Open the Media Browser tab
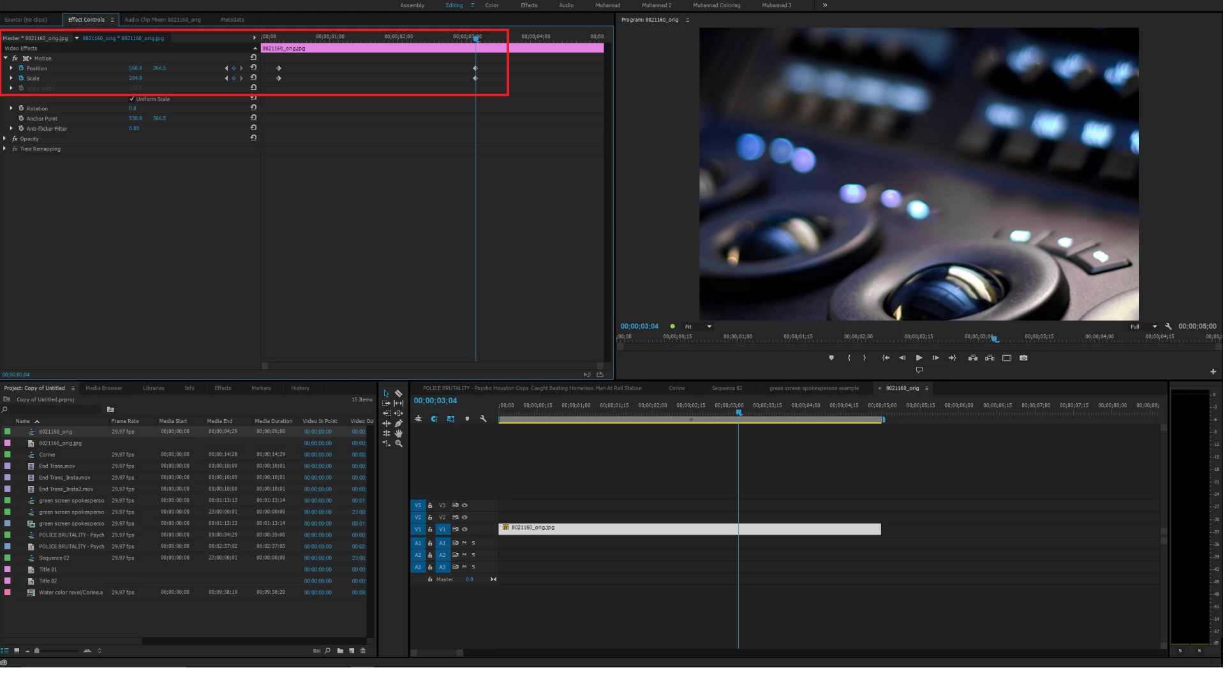 click(x=103, y=388)
